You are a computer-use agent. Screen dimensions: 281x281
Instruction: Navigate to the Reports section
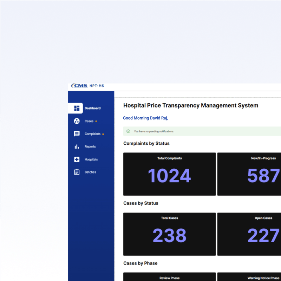pyautogui.click(x=90, y=146)
